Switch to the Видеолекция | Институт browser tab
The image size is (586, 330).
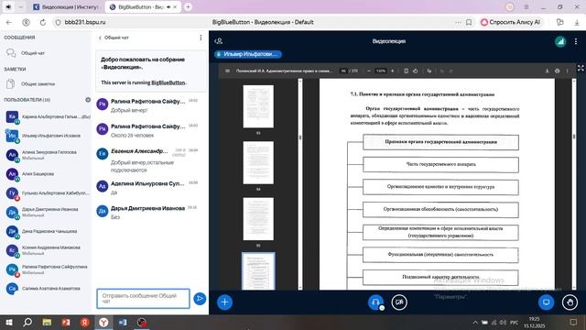point(66,7)
